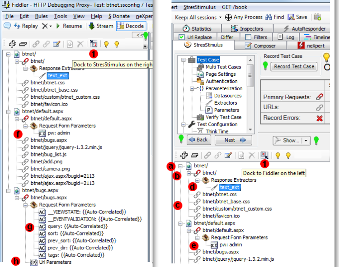Click the Collapse All icon in left tree toolbar

point(23,44)
